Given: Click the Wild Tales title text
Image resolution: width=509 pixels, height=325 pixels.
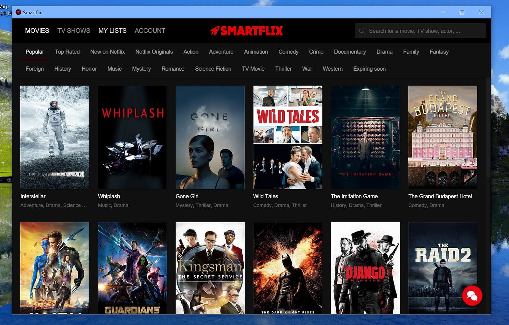Looking at the screenshot, I should pyautogui.click(x=266, y=196).
